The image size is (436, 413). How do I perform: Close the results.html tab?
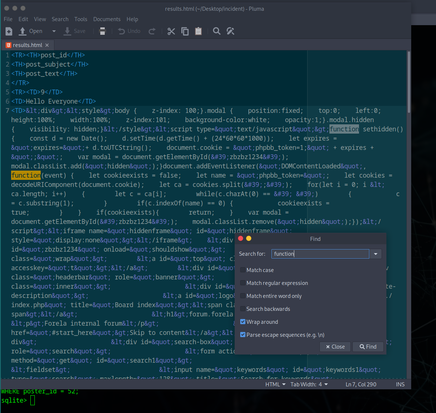47,45
